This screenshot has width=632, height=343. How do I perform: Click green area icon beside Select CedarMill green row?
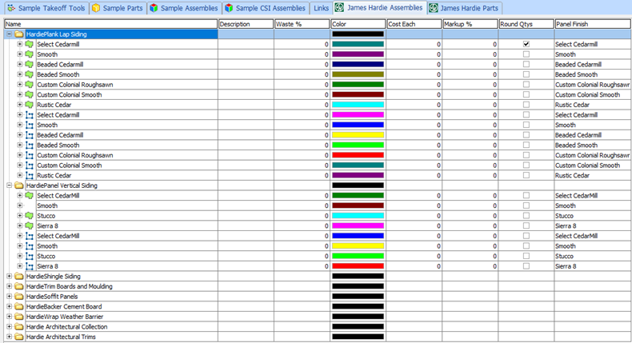pos(29,195)
